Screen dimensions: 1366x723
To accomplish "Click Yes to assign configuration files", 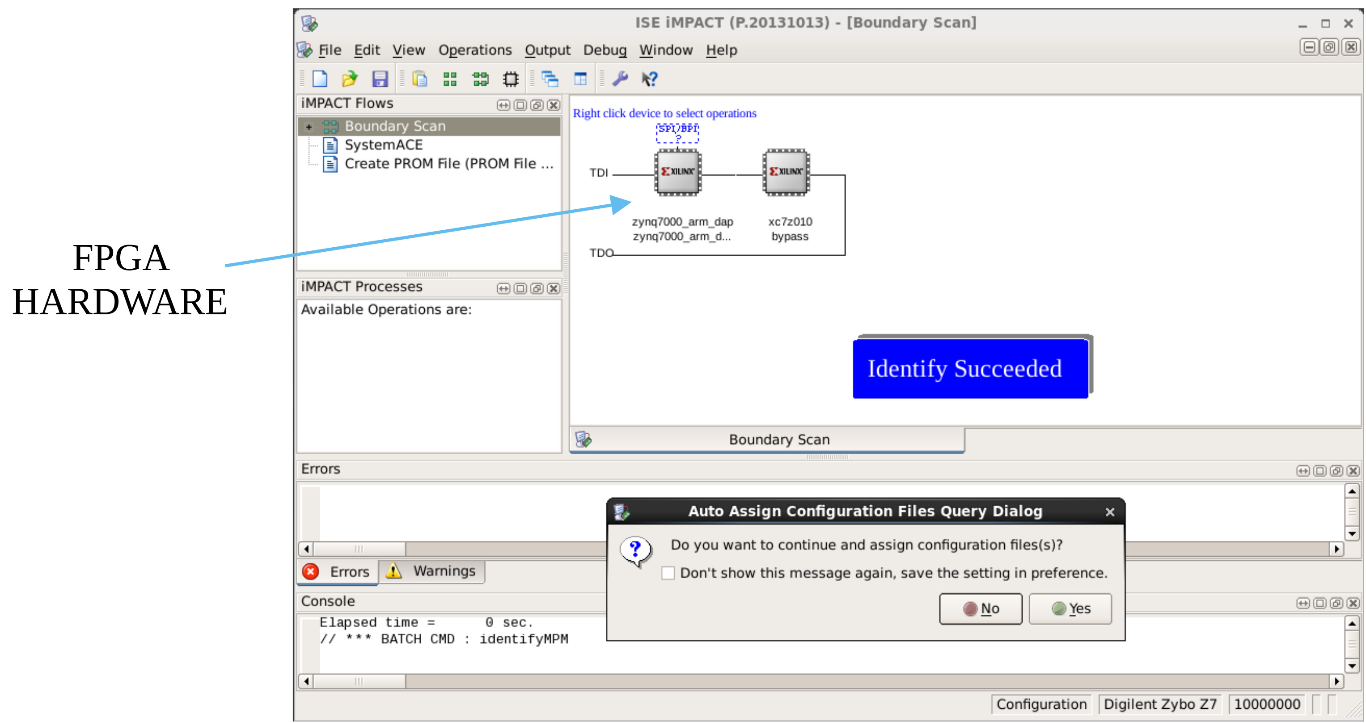I will 1070,609.
